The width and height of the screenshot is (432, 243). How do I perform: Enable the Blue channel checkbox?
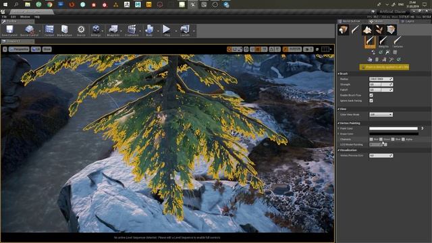(x=393, y=140)
